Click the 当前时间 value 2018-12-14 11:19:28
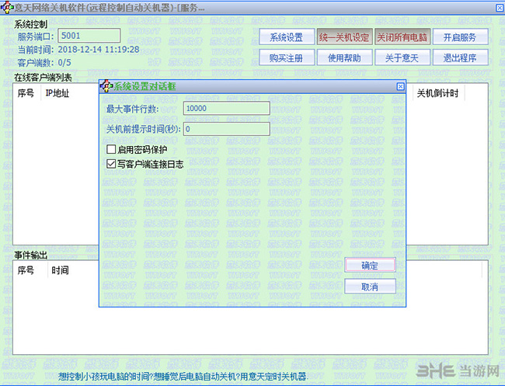The height and width of the screenshot is (386, 505). pos(99,50)
